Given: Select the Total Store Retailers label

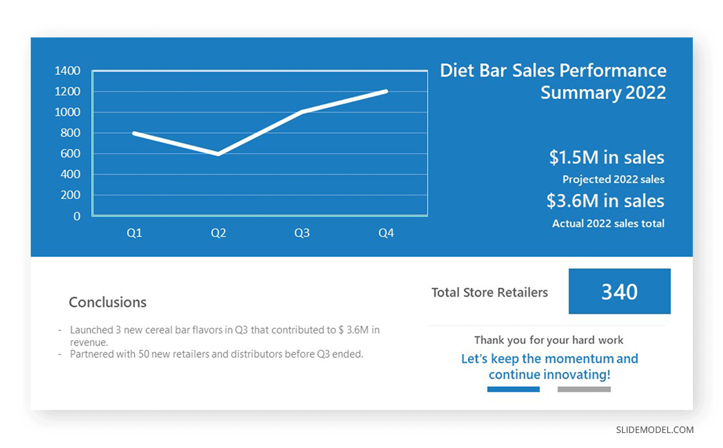Looking at the screenshot, I should click(490, 292).
